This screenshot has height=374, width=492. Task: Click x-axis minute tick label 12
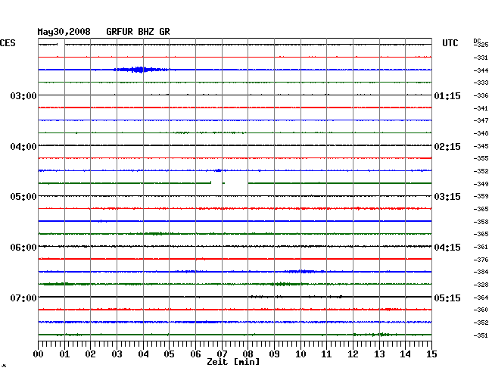pyautogui.click(x=353, y=354)
